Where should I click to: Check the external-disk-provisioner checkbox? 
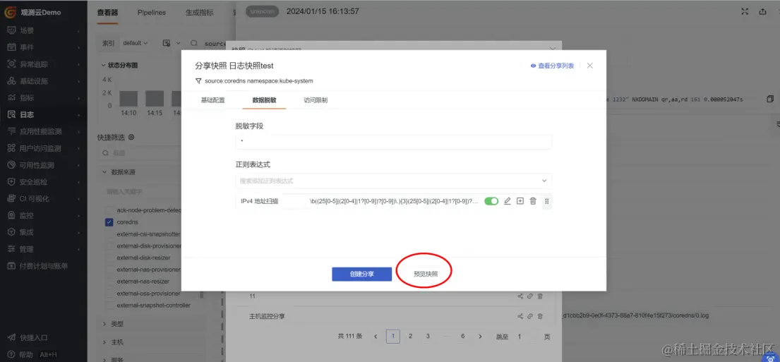click(x=109, y=246)
